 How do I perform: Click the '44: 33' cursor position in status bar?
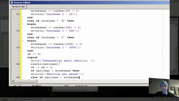[x=17, y=86]
